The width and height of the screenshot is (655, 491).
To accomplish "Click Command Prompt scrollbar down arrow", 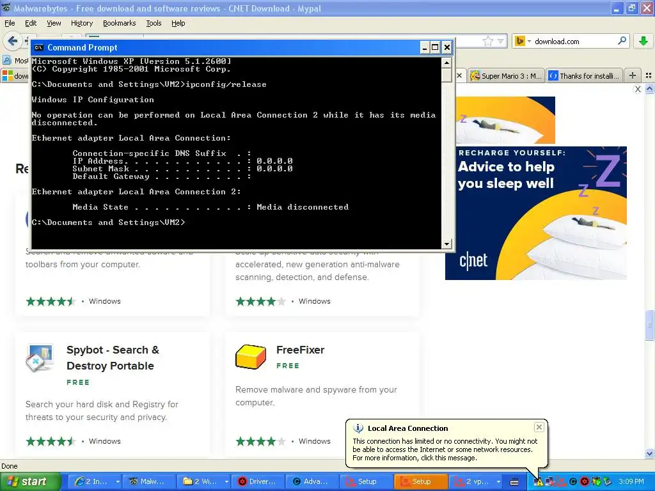I will 446,244.
